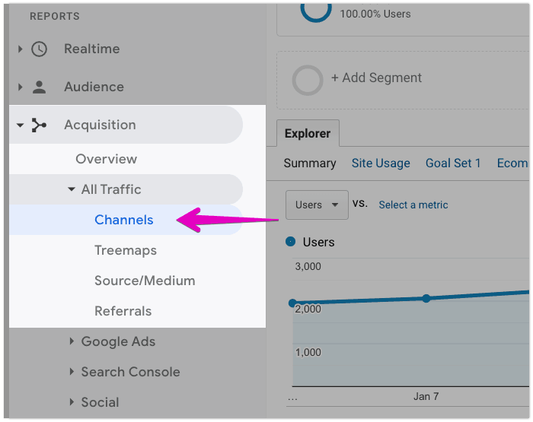This screenshot has width=533, height=422.
Task: Click the Acquisition branching arrows icon
Action: point(39,125)
